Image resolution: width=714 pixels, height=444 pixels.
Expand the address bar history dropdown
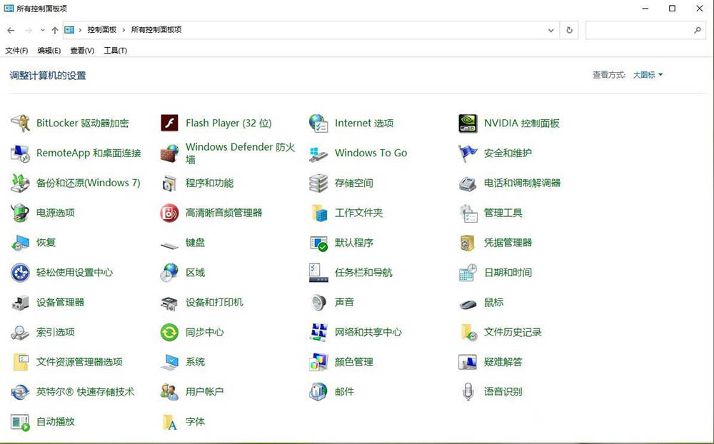(x=551, y=30)
